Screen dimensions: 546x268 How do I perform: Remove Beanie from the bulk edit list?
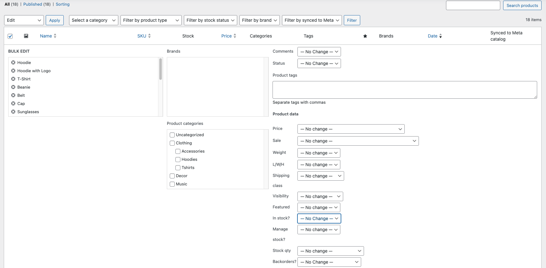[x=13, y=87]
